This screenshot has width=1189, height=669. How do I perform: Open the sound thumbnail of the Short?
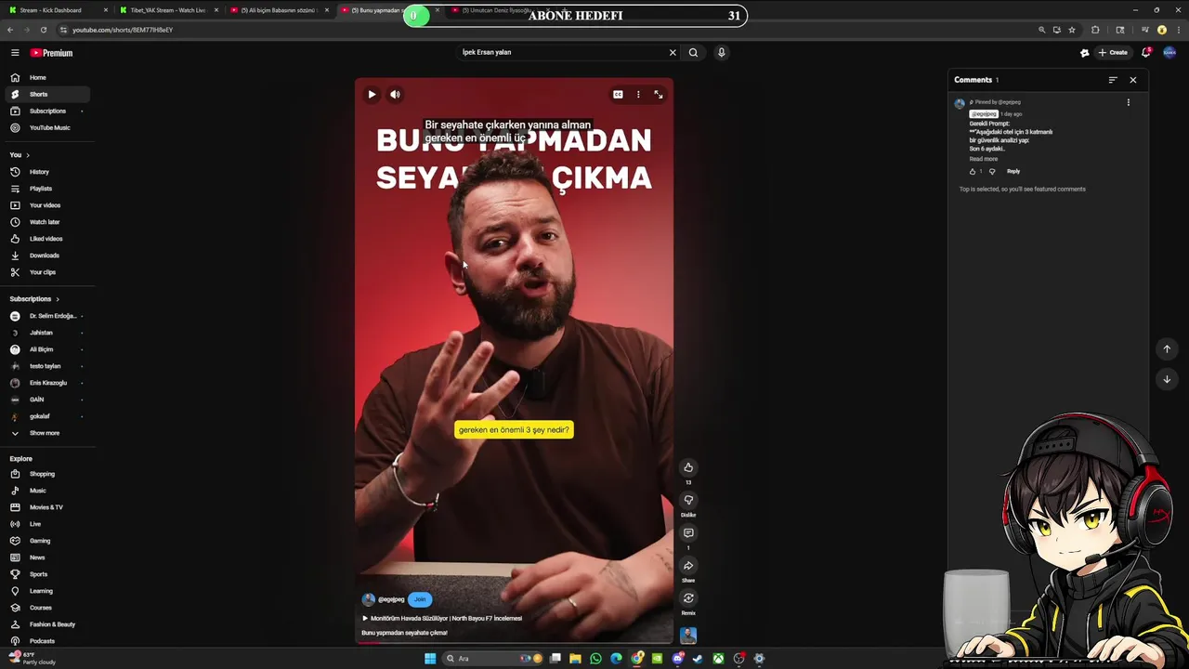click(x=688, y=636)
